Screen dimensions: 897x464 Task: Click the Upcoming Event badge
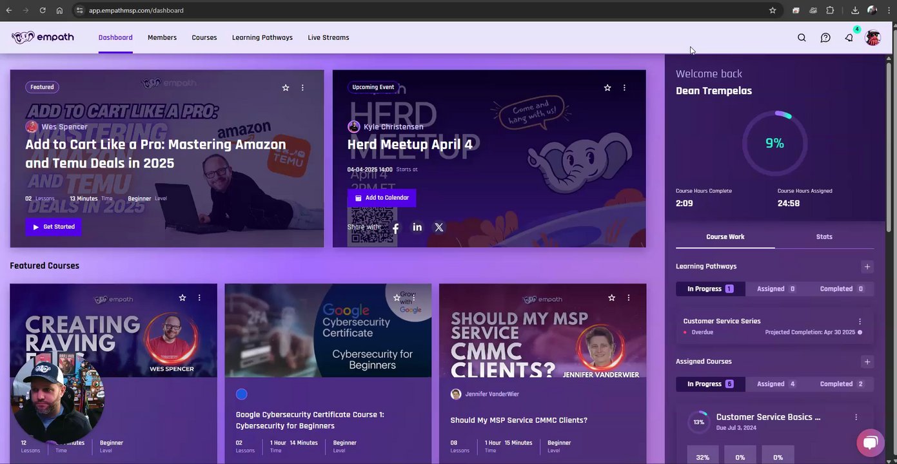point(373,87)
